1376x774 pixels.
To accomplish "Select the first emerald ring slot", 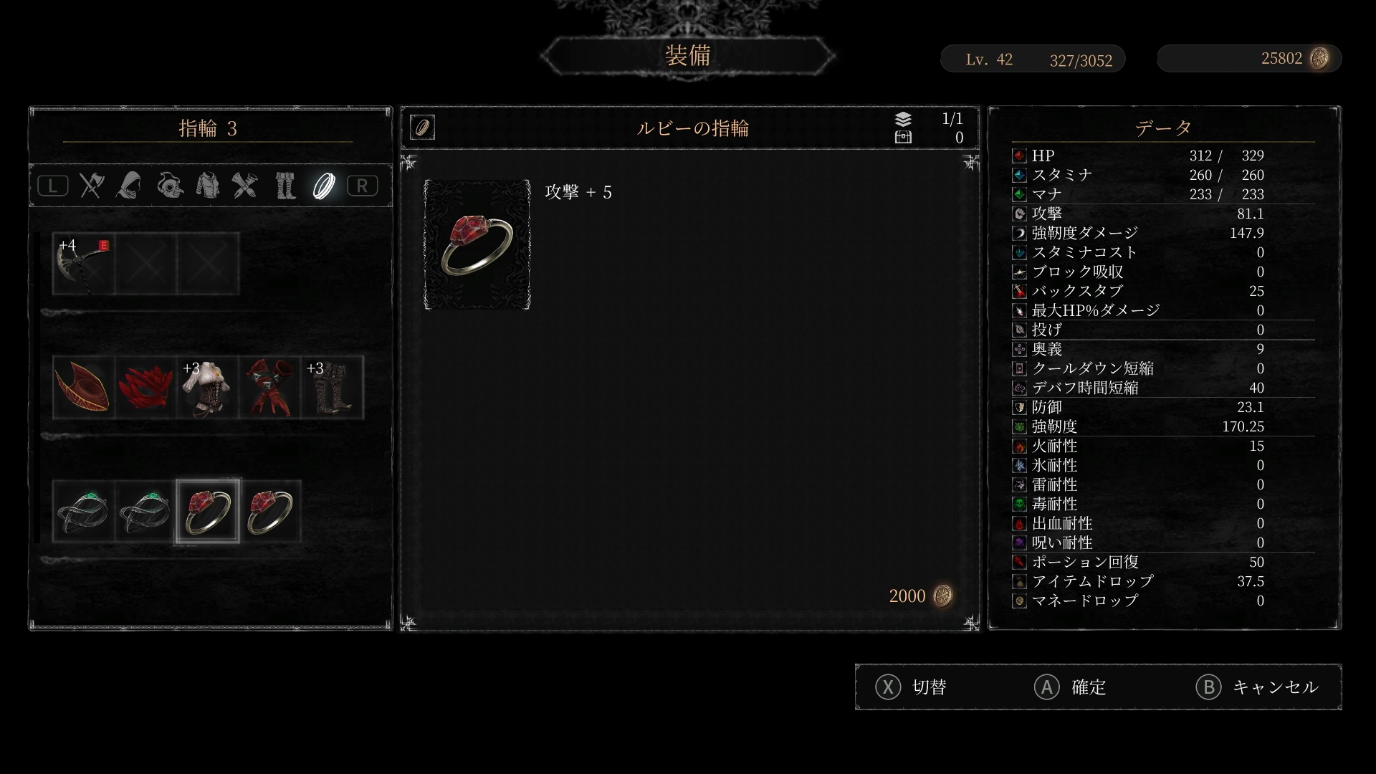I will [84, 511].
